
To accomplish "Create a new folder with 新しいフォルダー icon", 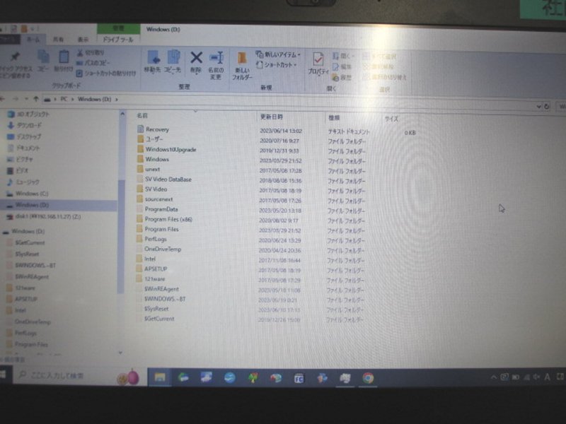I will click(x=241, y=59).
